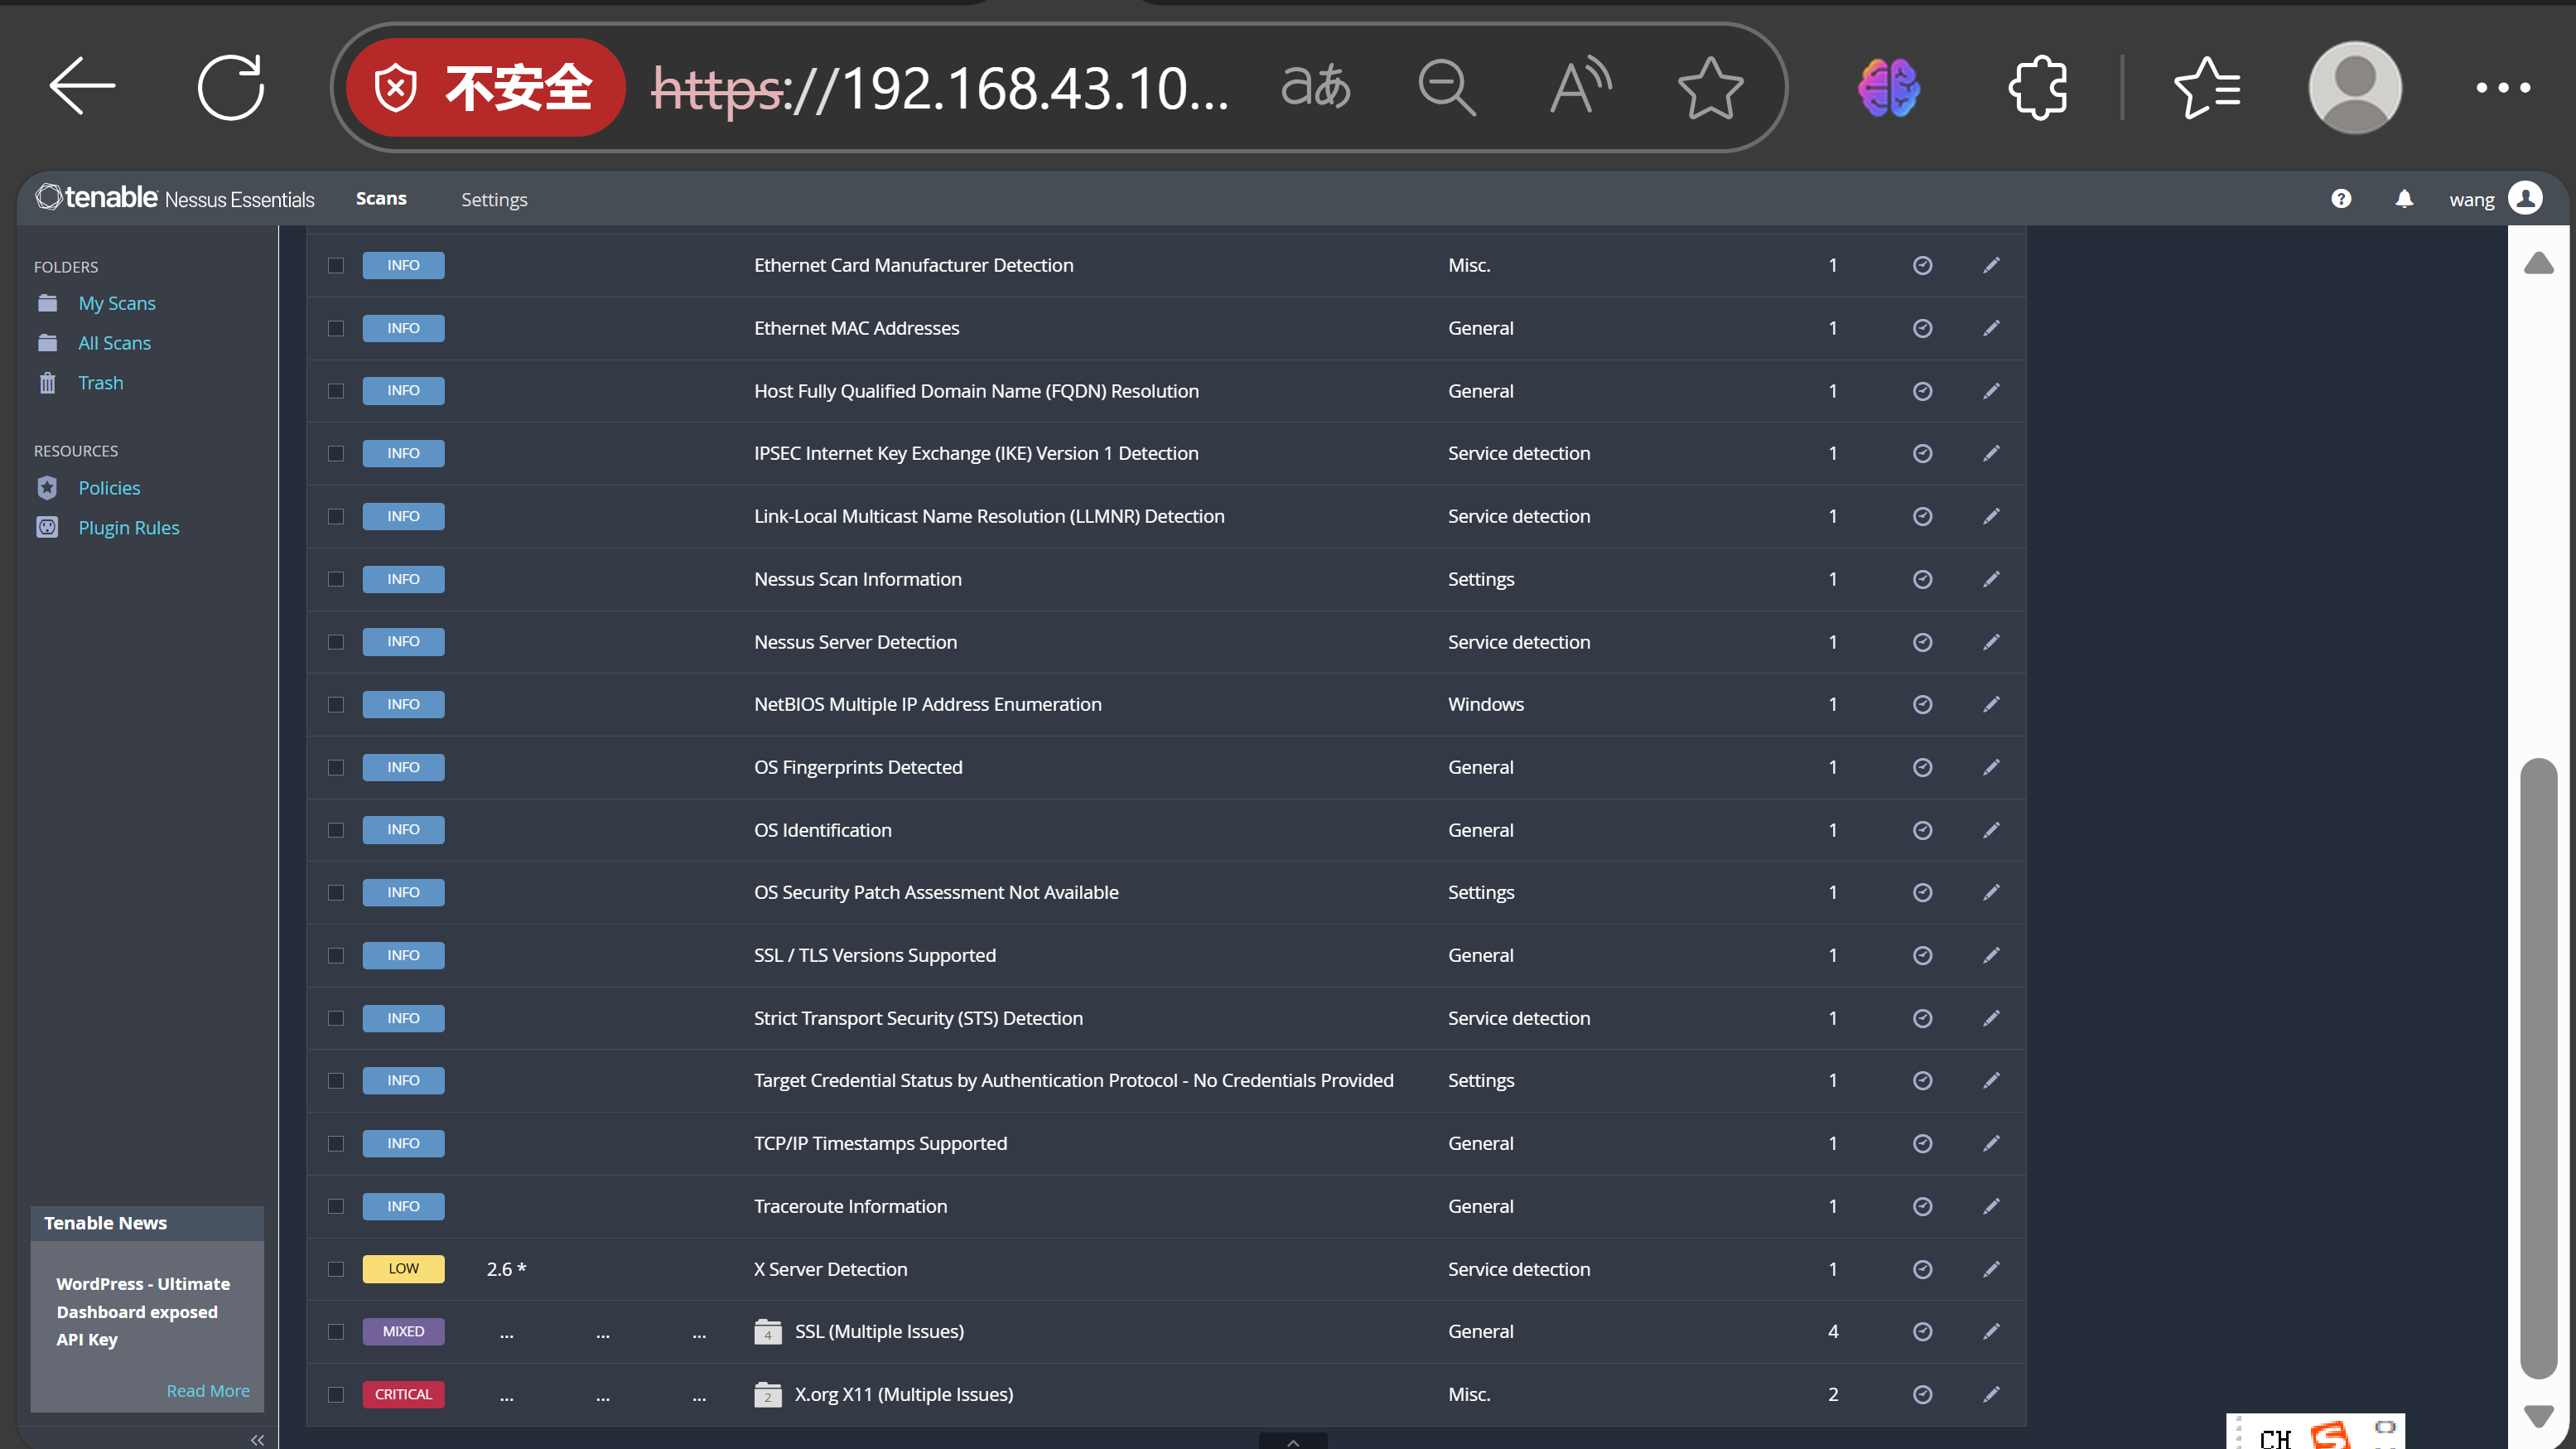2576x1449 pixels.
Task: Check the Traceroute Information row checkbox
Action: click(336, 1206)
